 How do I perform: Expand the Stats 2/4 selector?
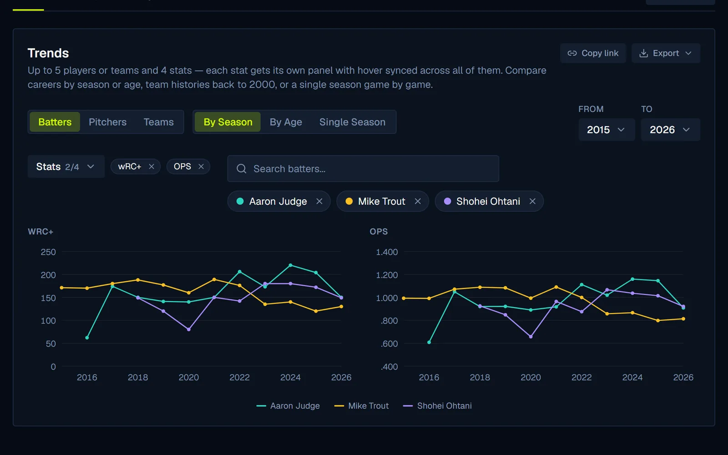pyautogui.click(x=66, y=167)
